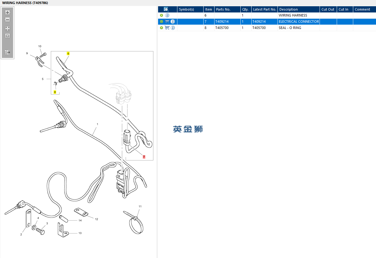Click yellow callout 8 in the diagram
This screenshot has width=376, height=258.
click(55, 92)
